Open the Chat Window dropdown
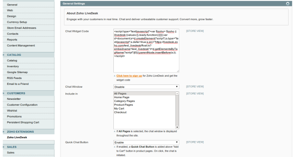 (x=146, y=87)
